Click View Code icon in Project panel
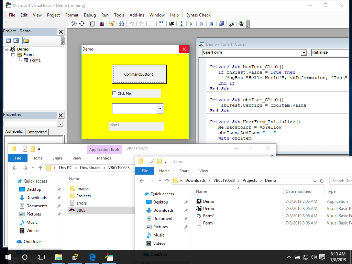Screen dimensions: 352x264 coord(8,41)
